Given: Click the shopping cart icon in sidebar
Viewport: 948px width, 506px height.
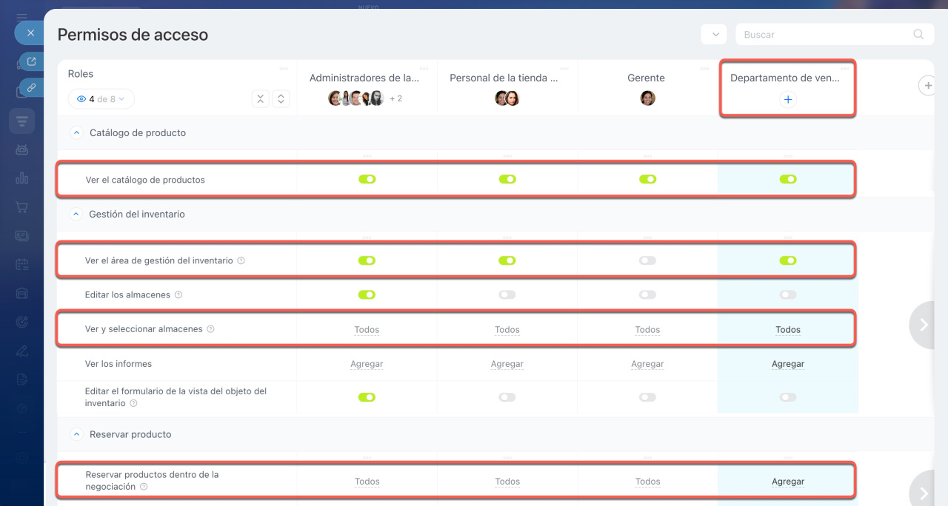Looking at the screenshot, I should click(21, 207).
